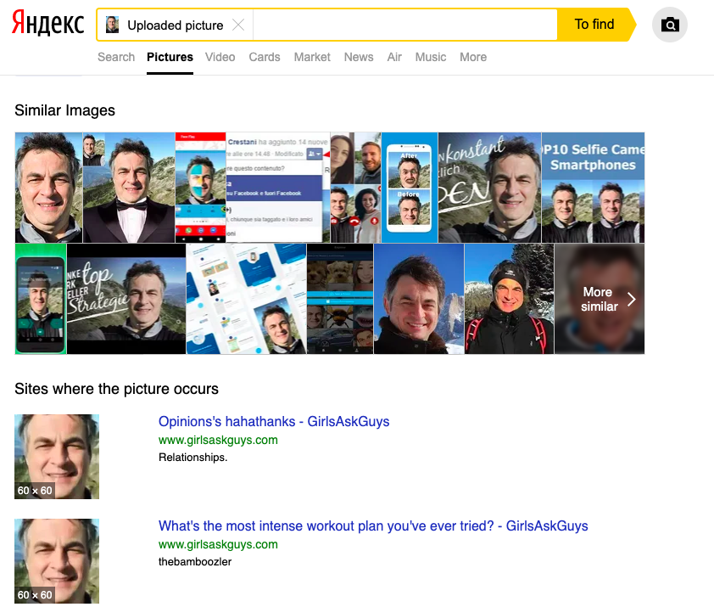Image resolution: width=714 pixels, height=607 pixels.
Task: Click the uploaded picture thumbnail in search bar
Action: click(112, 25)
